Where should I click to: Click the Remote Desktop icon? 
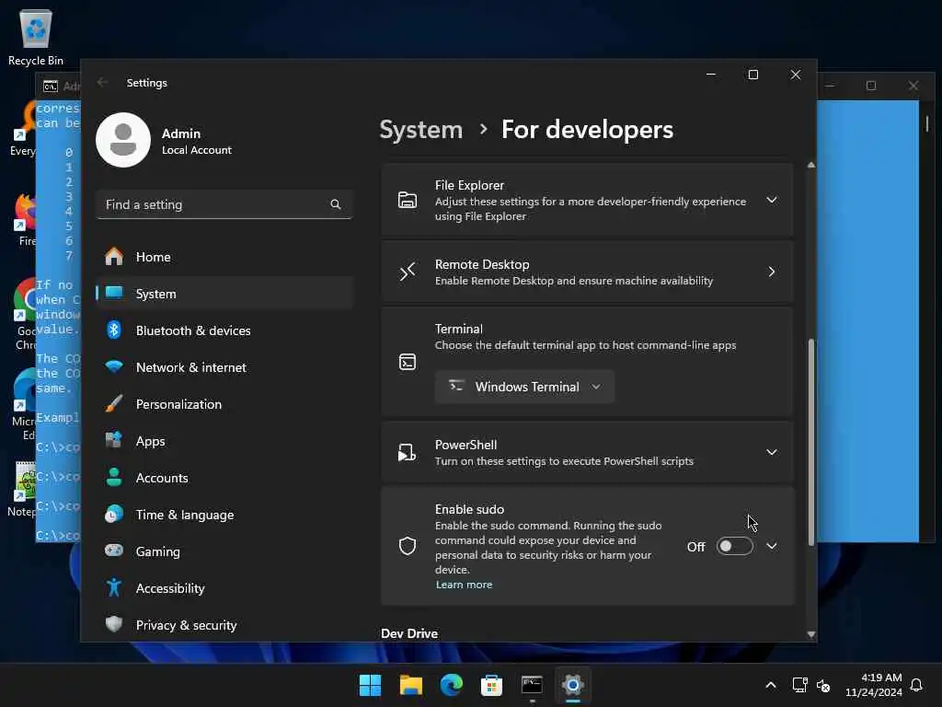coord(408,272)
